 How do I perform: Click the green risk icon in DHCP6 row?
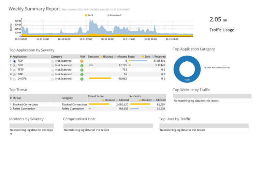(x=82, y=79)
